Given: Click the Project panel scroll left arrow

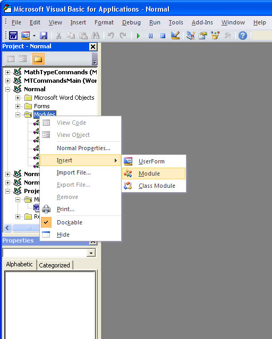Looking at the screenshot, I should click(x=7, y=228).
